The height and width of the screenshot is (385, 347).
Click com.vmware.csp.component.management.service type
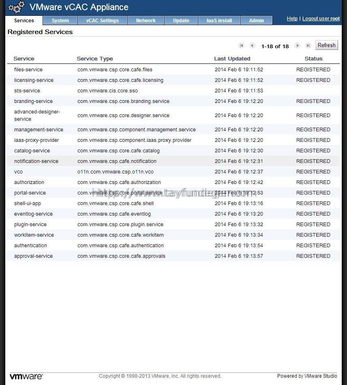137,130
